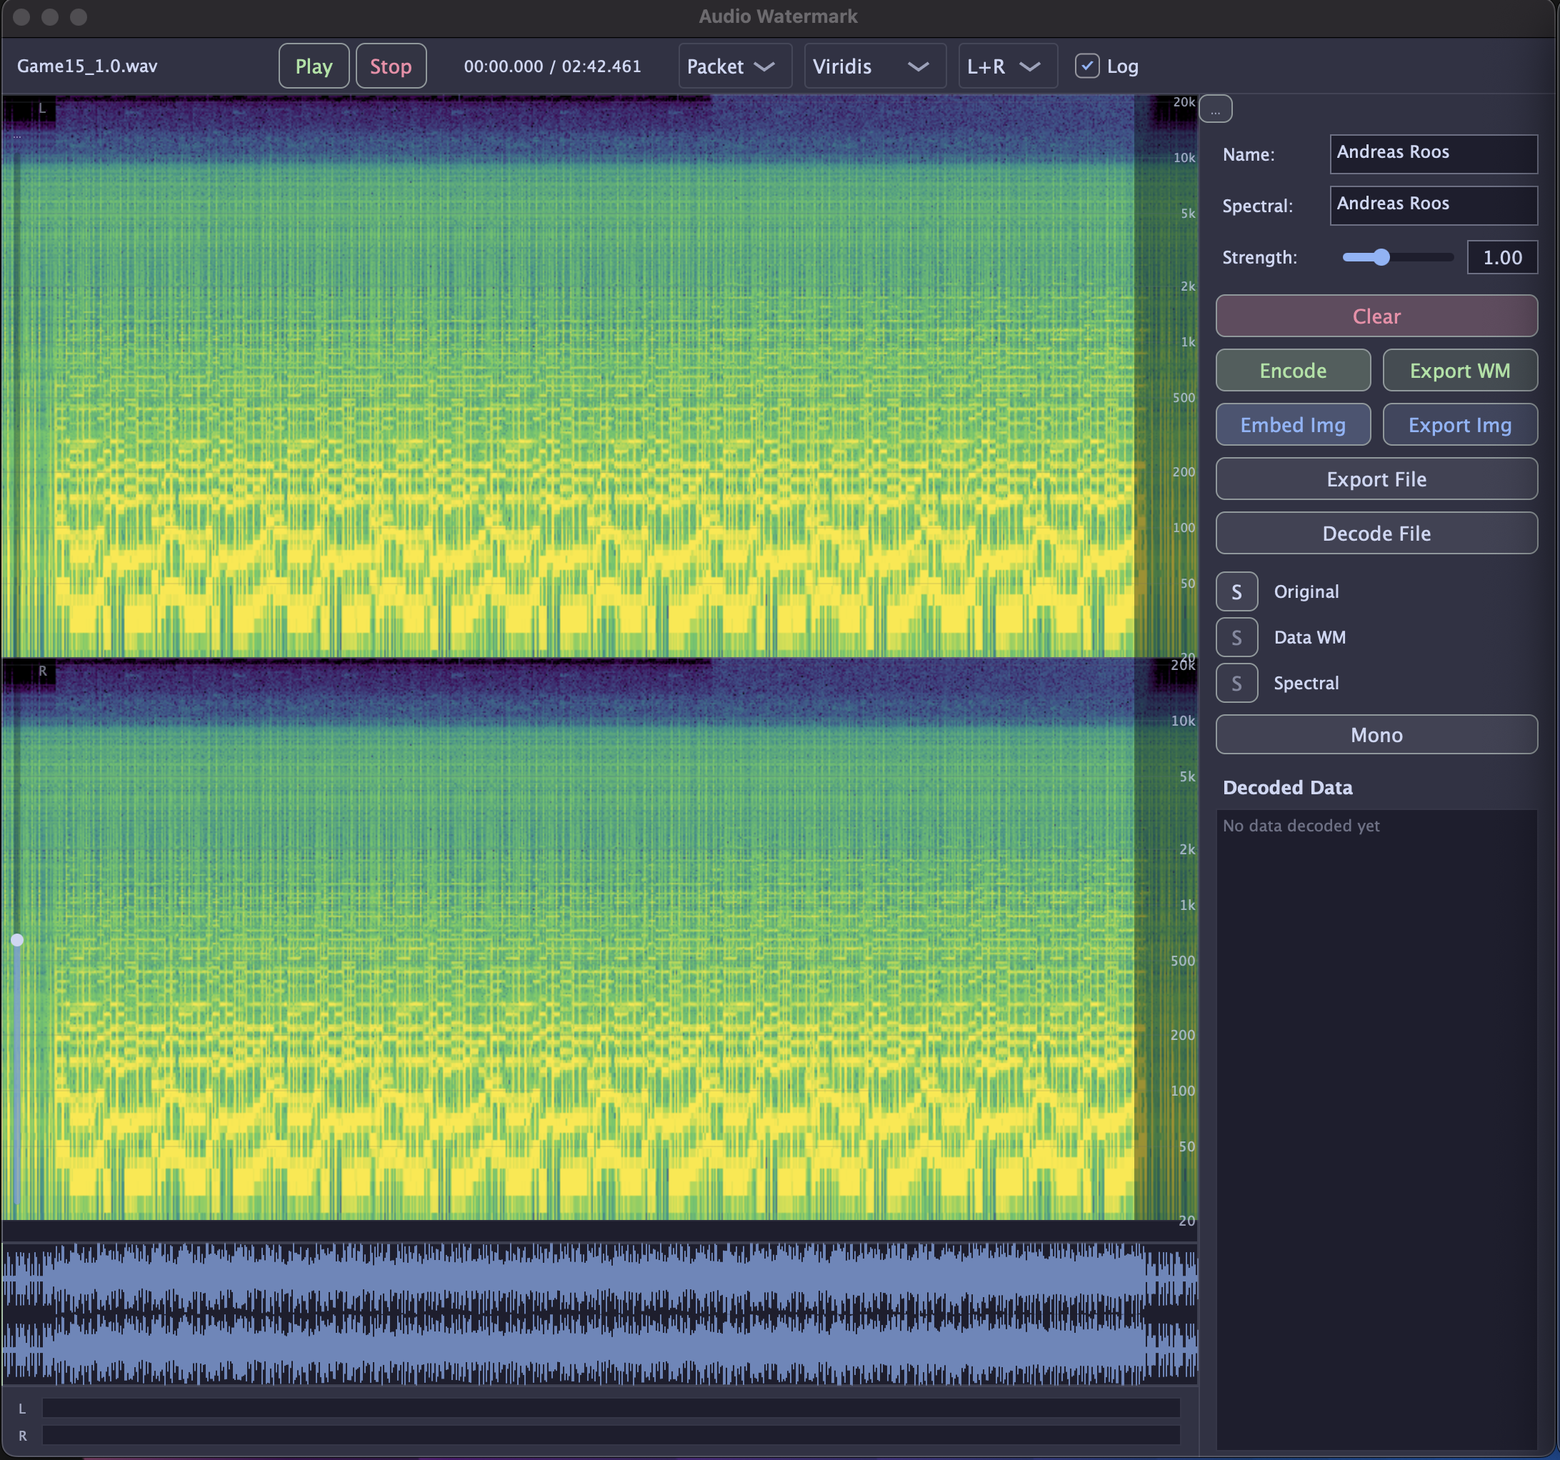Edit the Name field containing Andreas Roos
This screenshot has height=1460, width=1560.
[x=1433, y=154]
